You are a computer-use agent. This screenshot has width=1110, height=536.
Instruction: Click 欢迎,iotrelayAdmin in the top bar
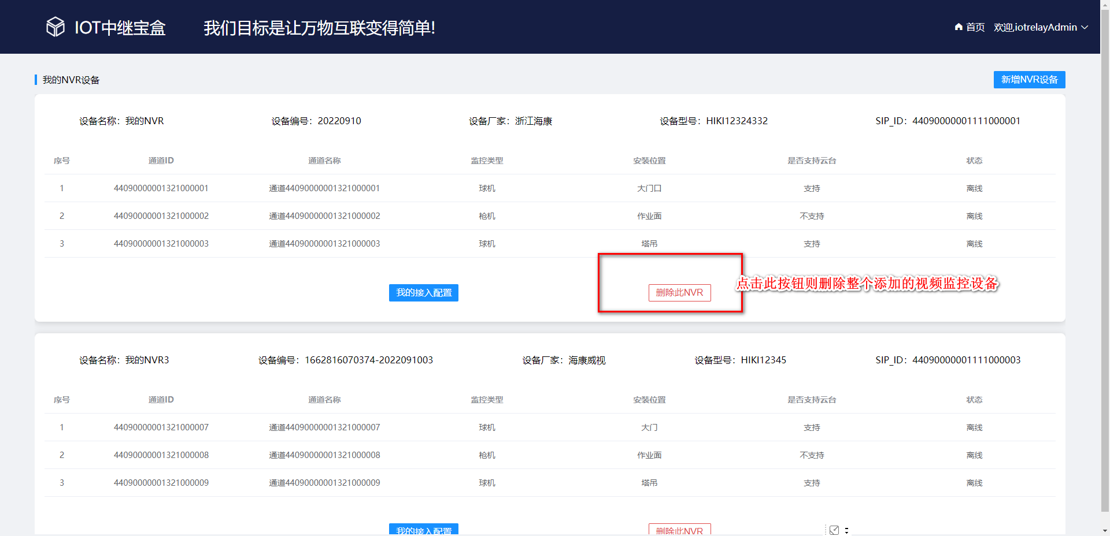(1035, 27)
